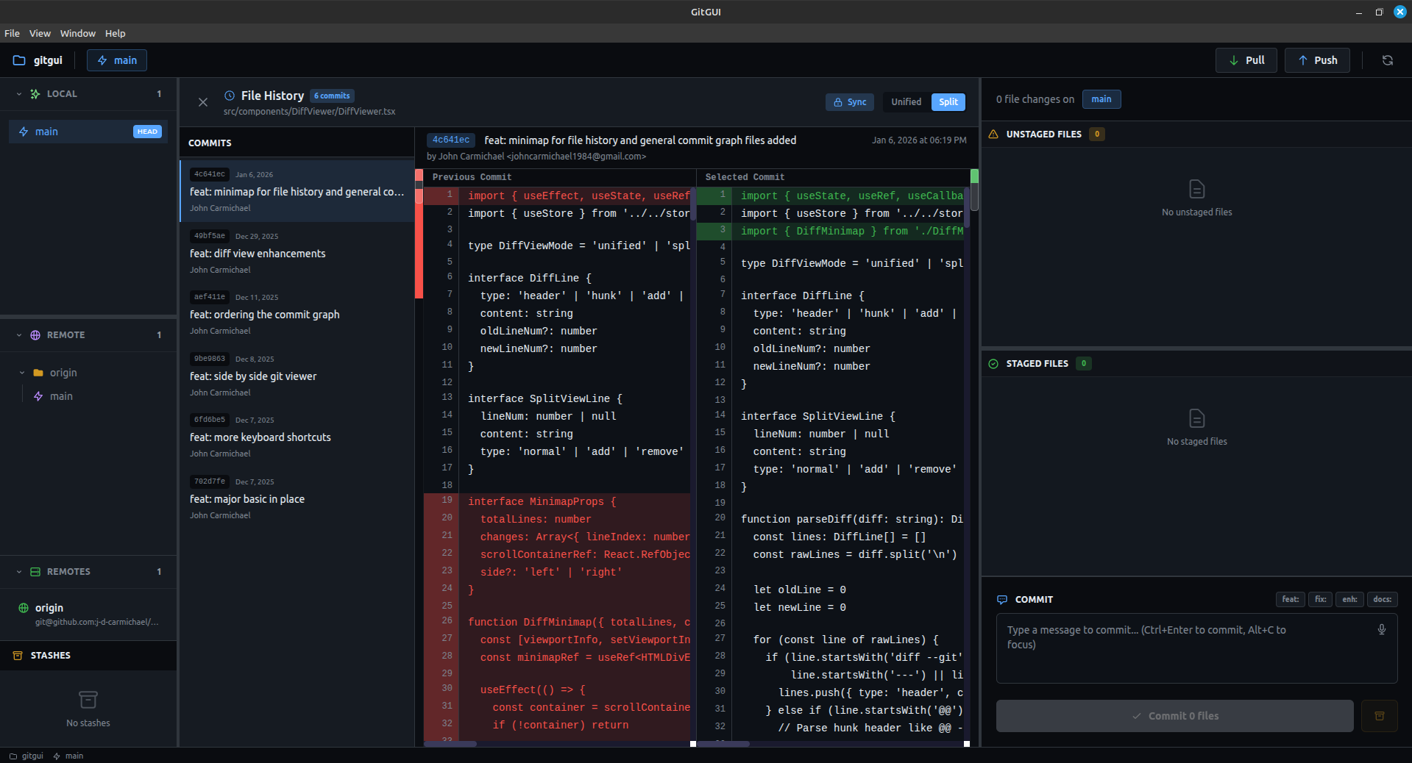The width and height of the screenshot is (1412, 763).
Task: Open the Help menu
Action: click(115, 33)
